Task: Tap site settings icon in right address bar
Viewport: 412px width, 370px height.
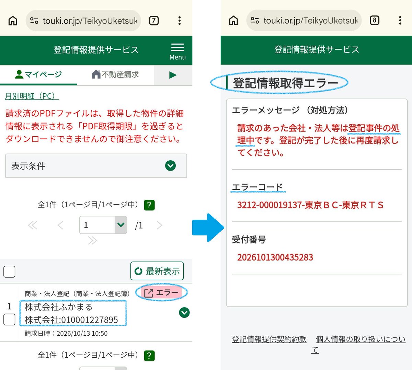Action: click(255, 21)
